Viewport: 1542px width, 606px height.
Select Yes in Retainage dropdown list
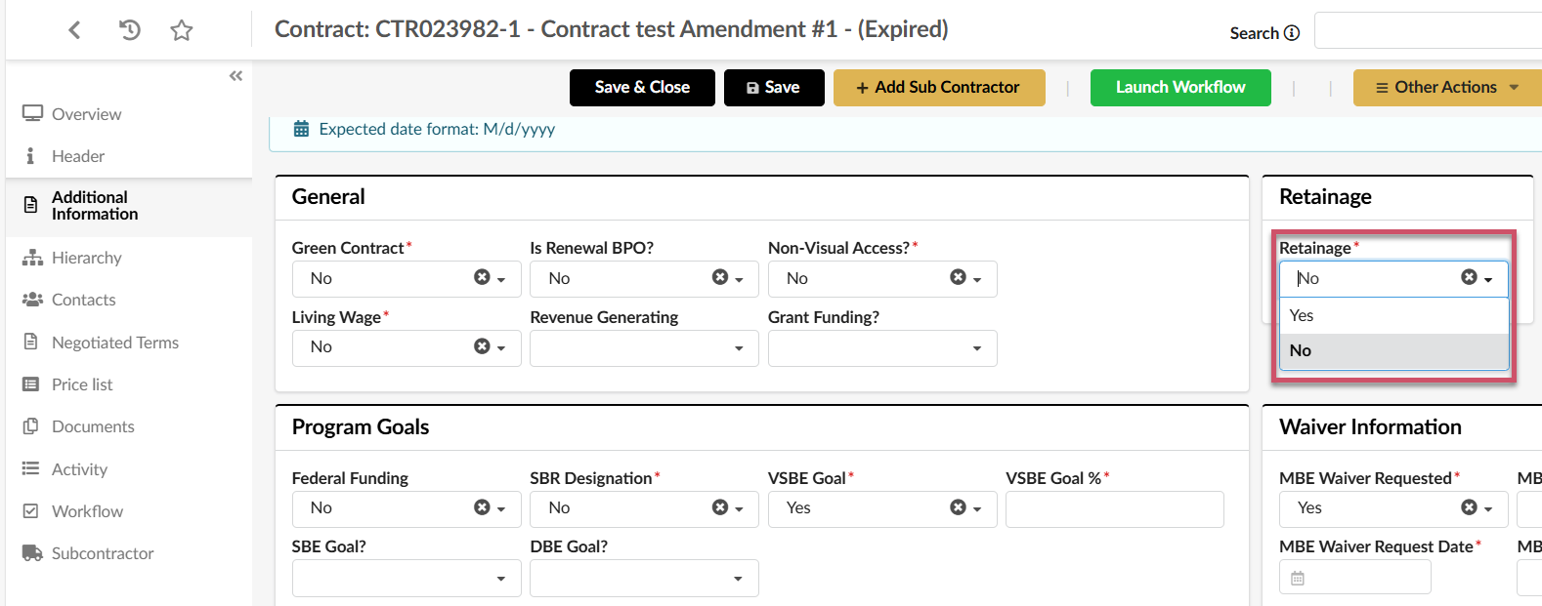pos(1394,316)
